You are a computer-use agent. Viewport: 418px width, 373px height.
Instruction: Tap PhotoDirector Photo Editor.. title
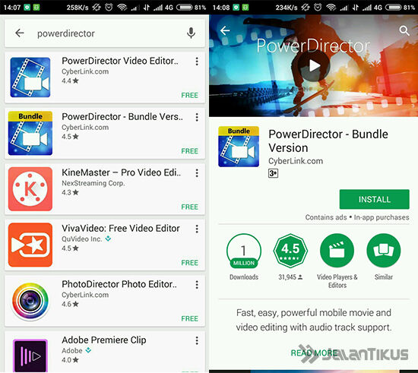119,284
